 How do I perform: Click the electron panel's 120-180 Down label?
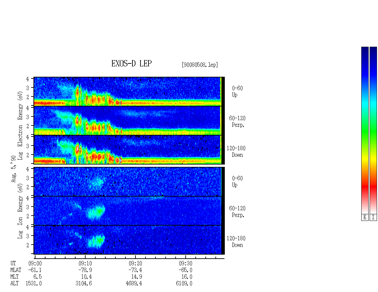(236, 152)
